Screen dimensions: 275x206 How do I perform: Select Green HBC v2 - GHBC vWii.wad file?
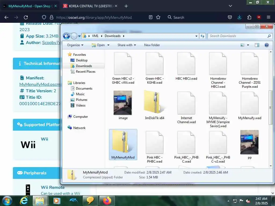pos(123,68)
